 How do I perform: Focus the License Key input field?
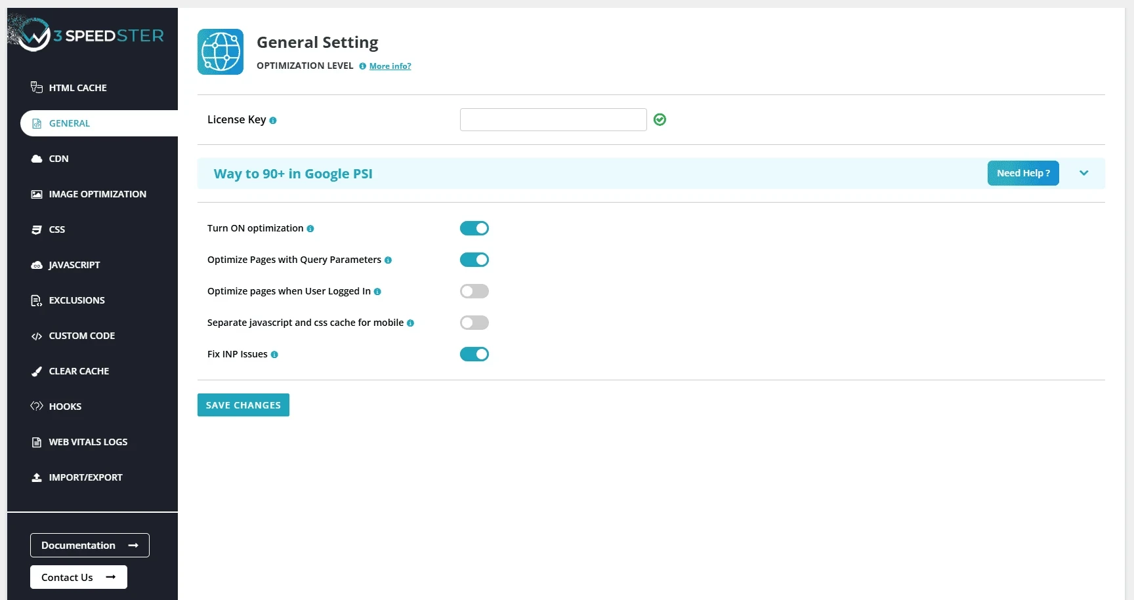553,119
